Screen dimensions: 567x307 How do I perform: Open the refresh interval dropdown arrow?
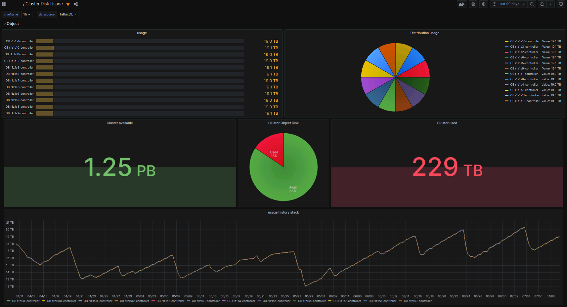[551, 4]
